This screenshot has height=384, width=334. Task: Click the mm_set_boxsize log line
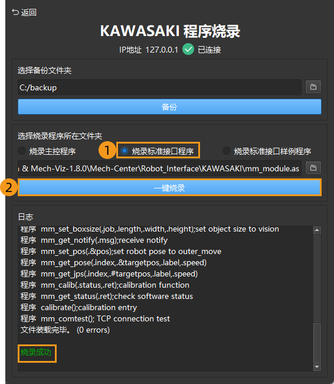[x=150, y=229]
